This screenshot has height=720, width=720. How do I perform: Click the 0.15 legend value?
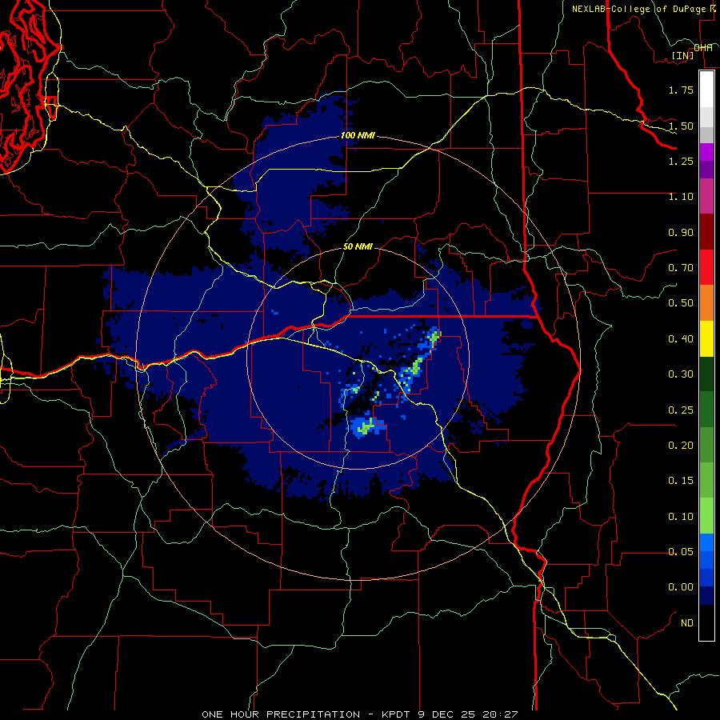(681, 481)
